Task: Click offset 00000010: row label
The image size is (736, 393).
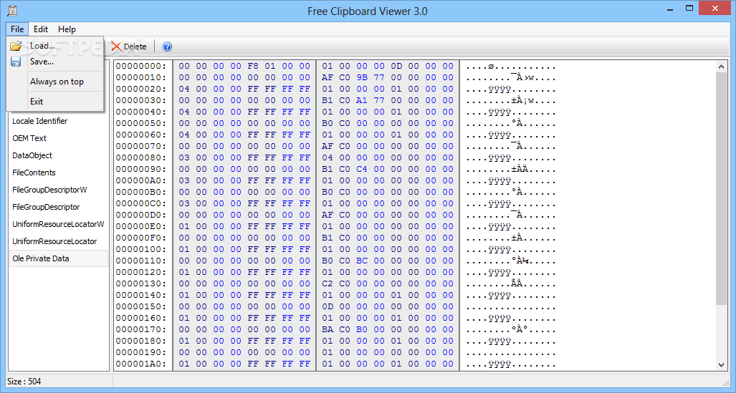Action: 141,77
